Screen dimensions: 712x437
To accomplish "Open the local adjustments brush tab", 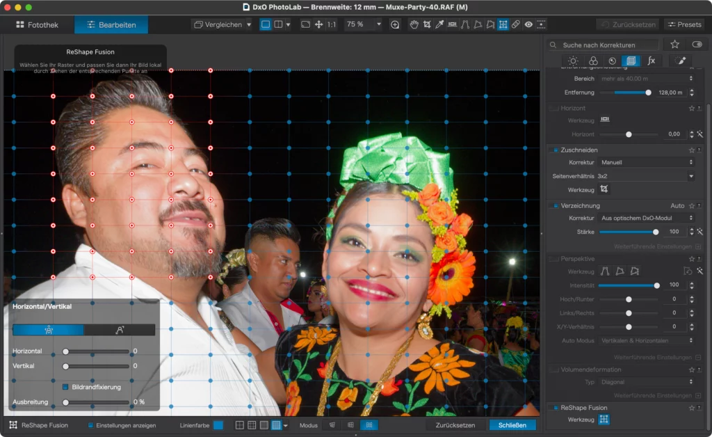I will point(681,61).
